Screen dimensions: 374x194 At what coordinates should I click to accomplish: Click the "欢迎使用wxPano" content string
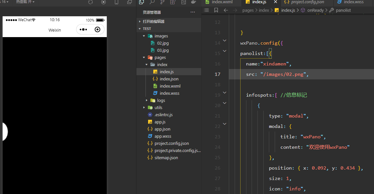pos(328,147)
